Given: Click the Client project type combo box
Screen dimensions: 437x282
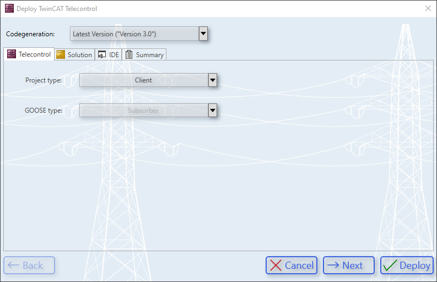Looking at the screenshot, I should [x=148, y=80].
